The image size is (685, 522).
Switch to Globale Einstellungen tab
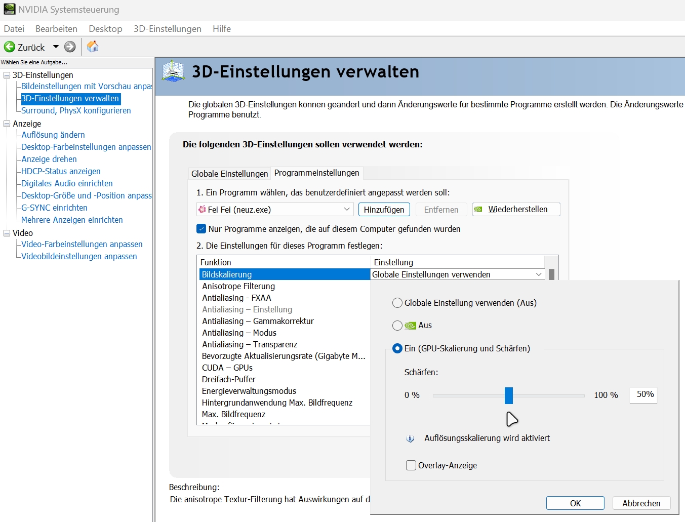tap(229, 174)
